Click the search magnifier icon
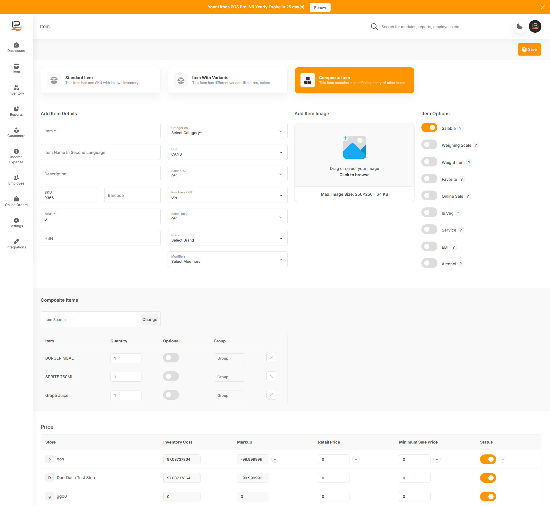Viewport: 550px width, 506px height. point(374,27)
